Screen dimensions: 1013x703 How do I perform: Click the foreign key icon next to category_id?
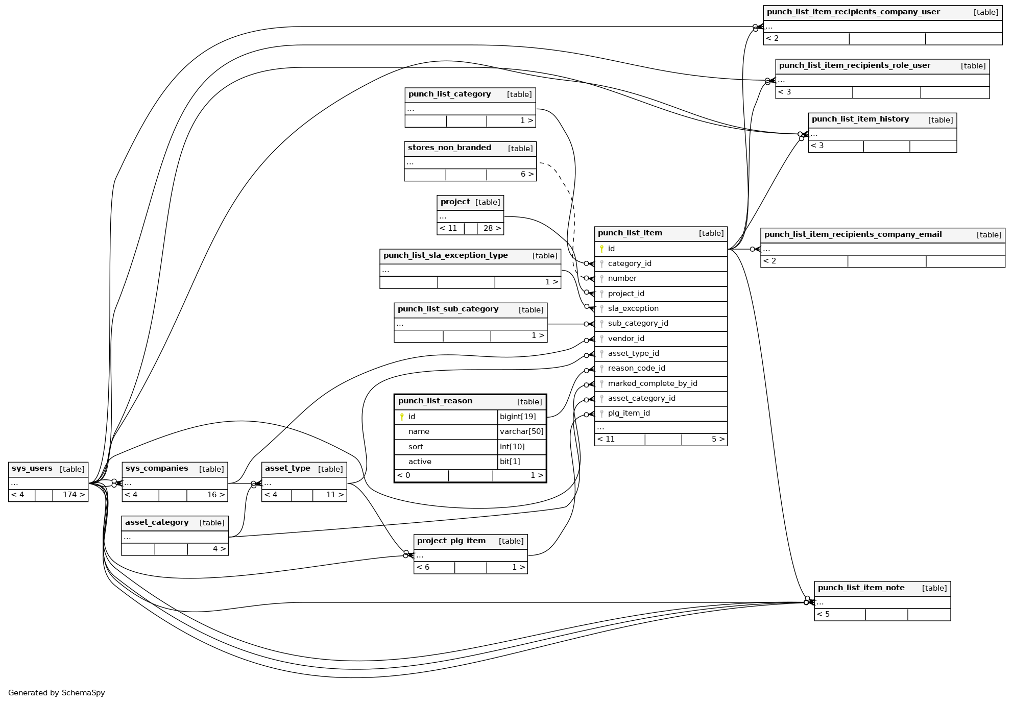pos(602,264)
